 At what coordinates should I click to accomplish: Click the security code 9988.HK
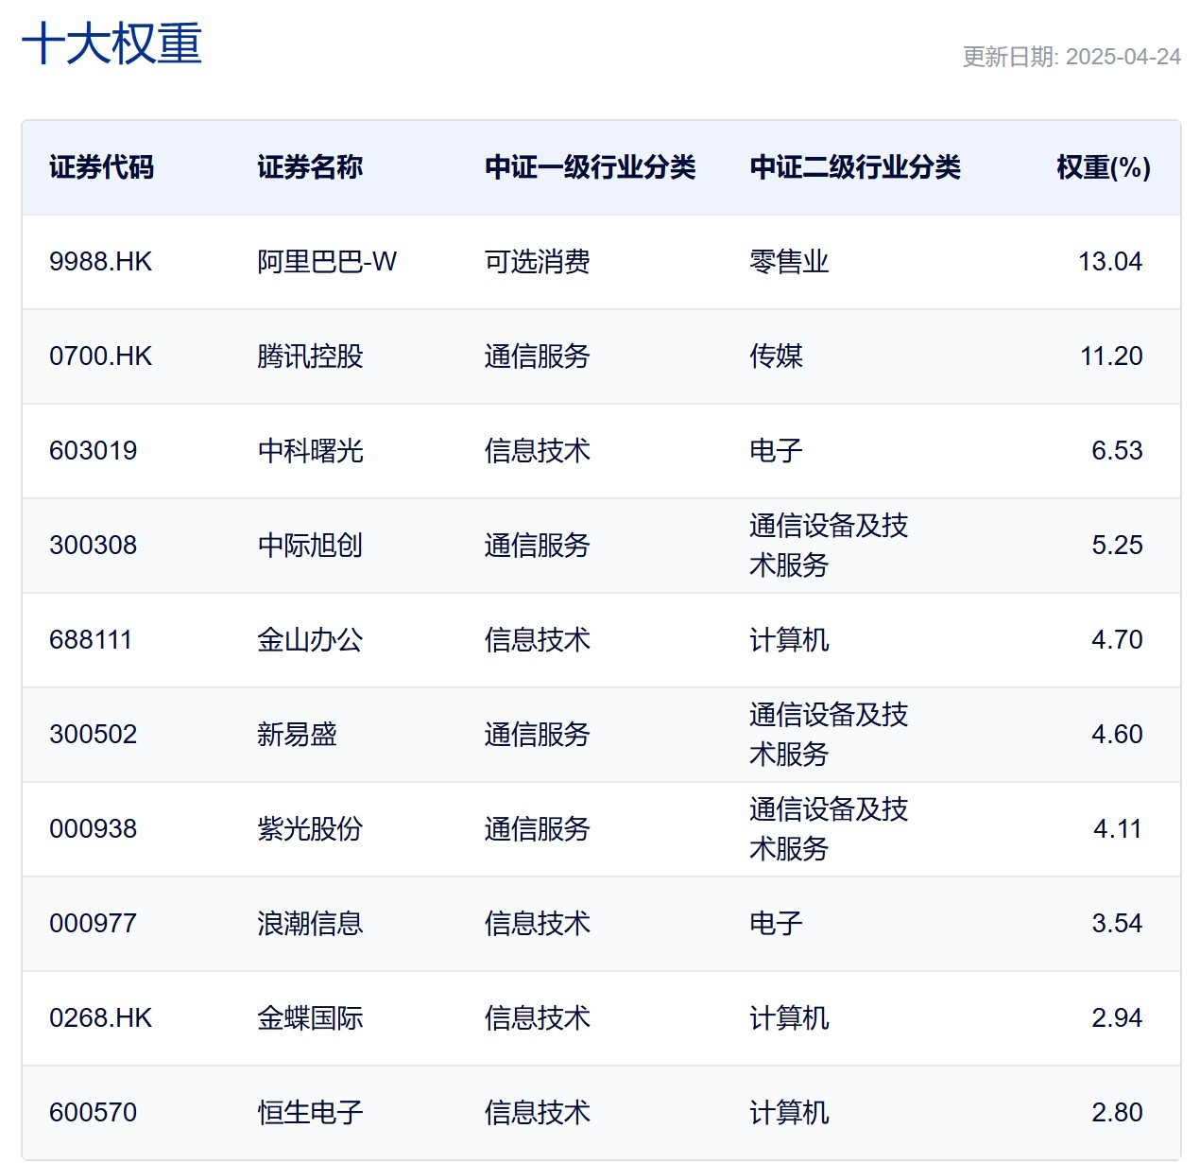click(x=100, y=262)
